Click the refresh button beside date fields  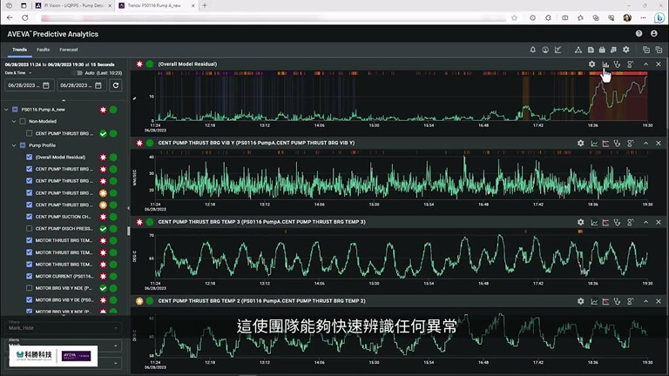pyautogui.click(x=116, y=85)
